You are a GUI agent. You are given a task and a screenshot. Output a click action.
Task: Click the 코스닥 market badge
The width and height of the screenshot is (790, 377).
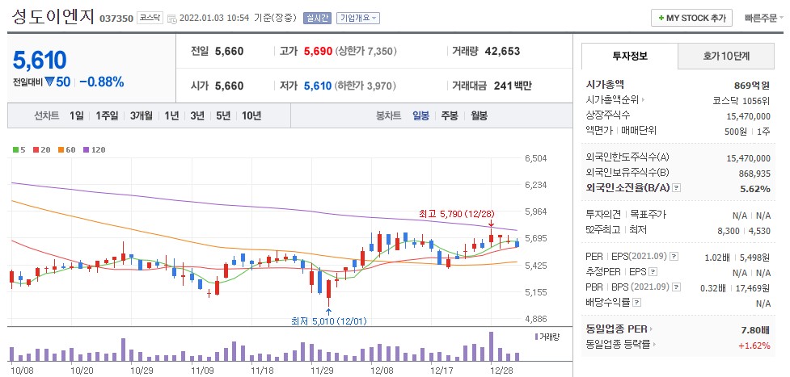tap(149, 18)
